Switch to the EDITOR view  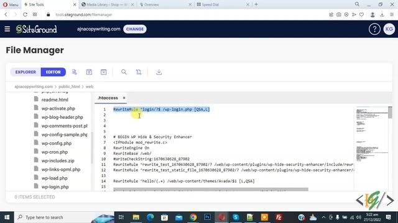click(x=53, y=72)
